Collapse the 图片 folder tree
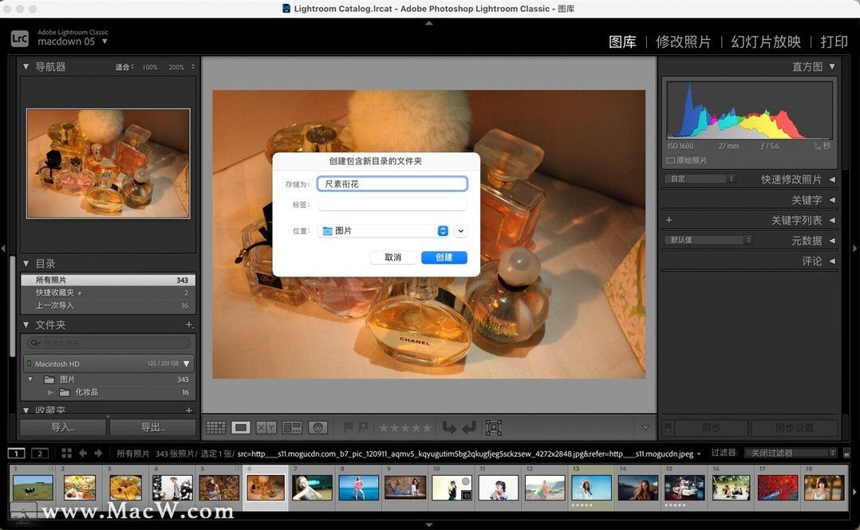 30,379
